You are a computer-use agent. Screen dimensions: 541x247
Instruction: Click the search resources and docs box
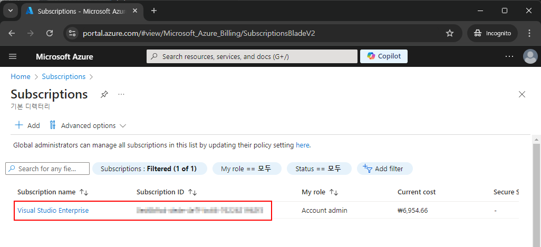pos(252,56)
